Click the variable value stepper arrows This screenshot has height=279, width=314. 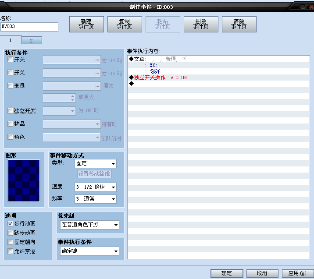coord(73,98)
